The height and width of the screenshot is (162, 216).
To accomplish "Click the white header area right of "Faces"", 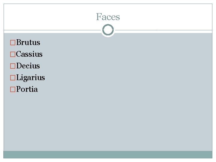I will coord(168,17).
